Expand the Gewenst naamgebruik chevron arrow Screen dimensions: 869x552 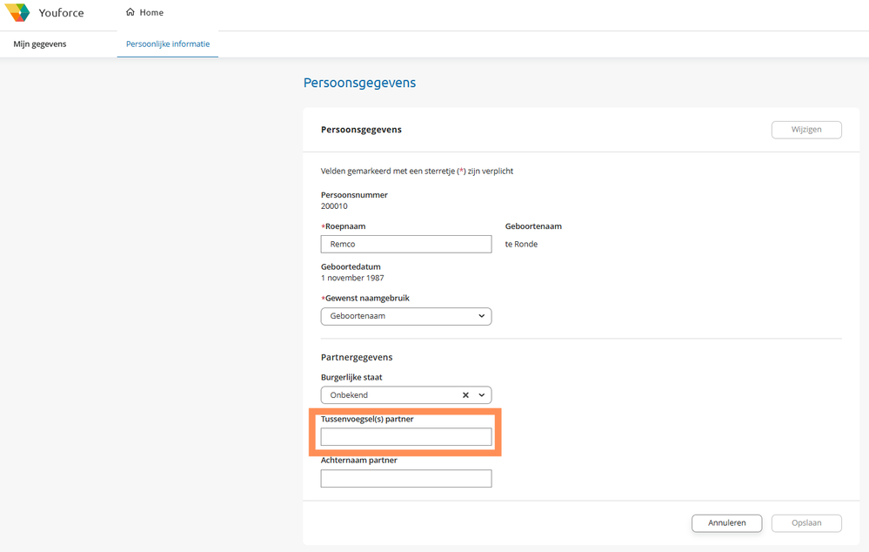pos(482,316)
